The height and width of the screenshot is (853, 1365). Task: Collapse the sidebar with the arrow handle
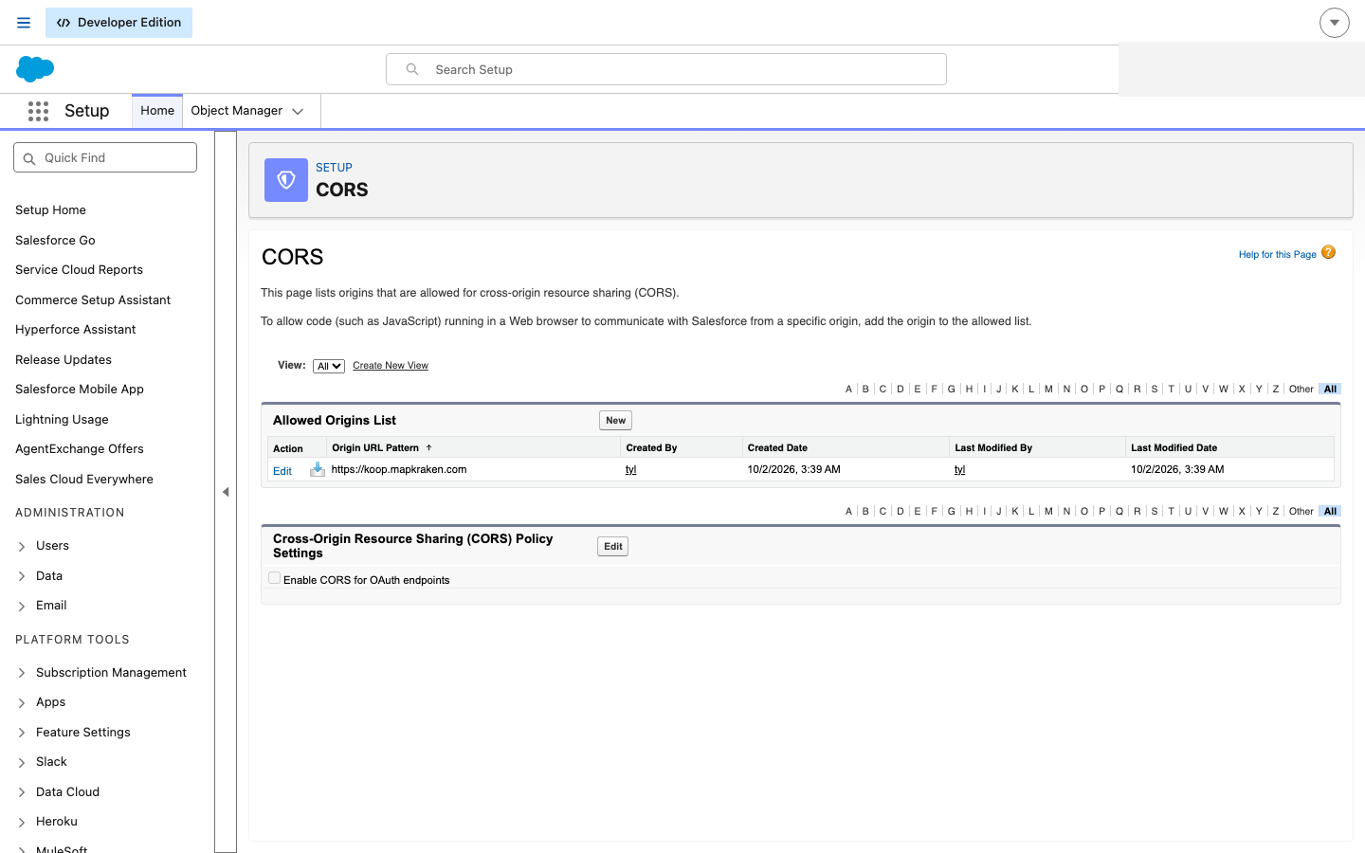point(226,492)
